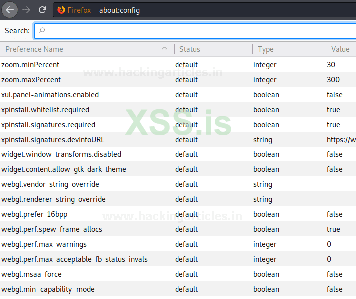Sort by the Value column header

(340, 49)
